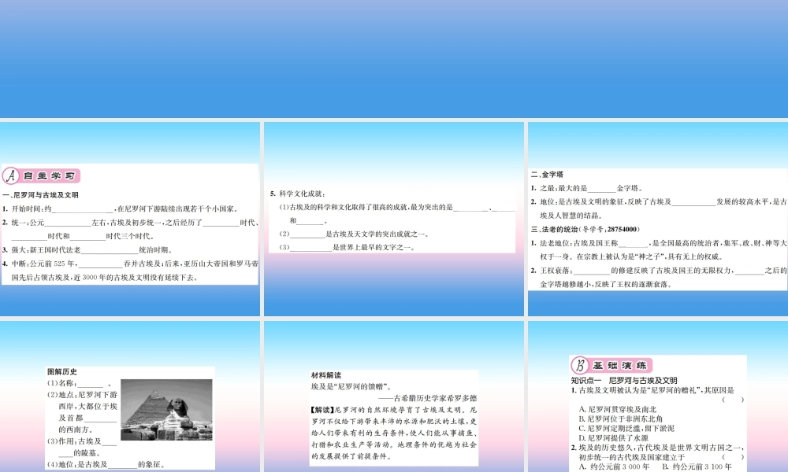Viewport: 788px width, 472px height.
Task: Click the '【解读】' paragraph label
Action: pyautogui.click(x=322, y=410)
